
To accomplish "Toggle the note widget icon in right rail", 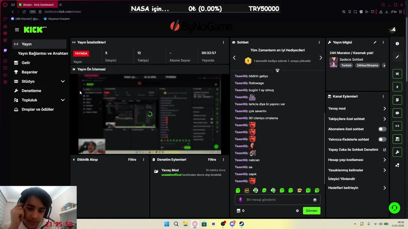I will pyautogui.click(x=397, y=100).
